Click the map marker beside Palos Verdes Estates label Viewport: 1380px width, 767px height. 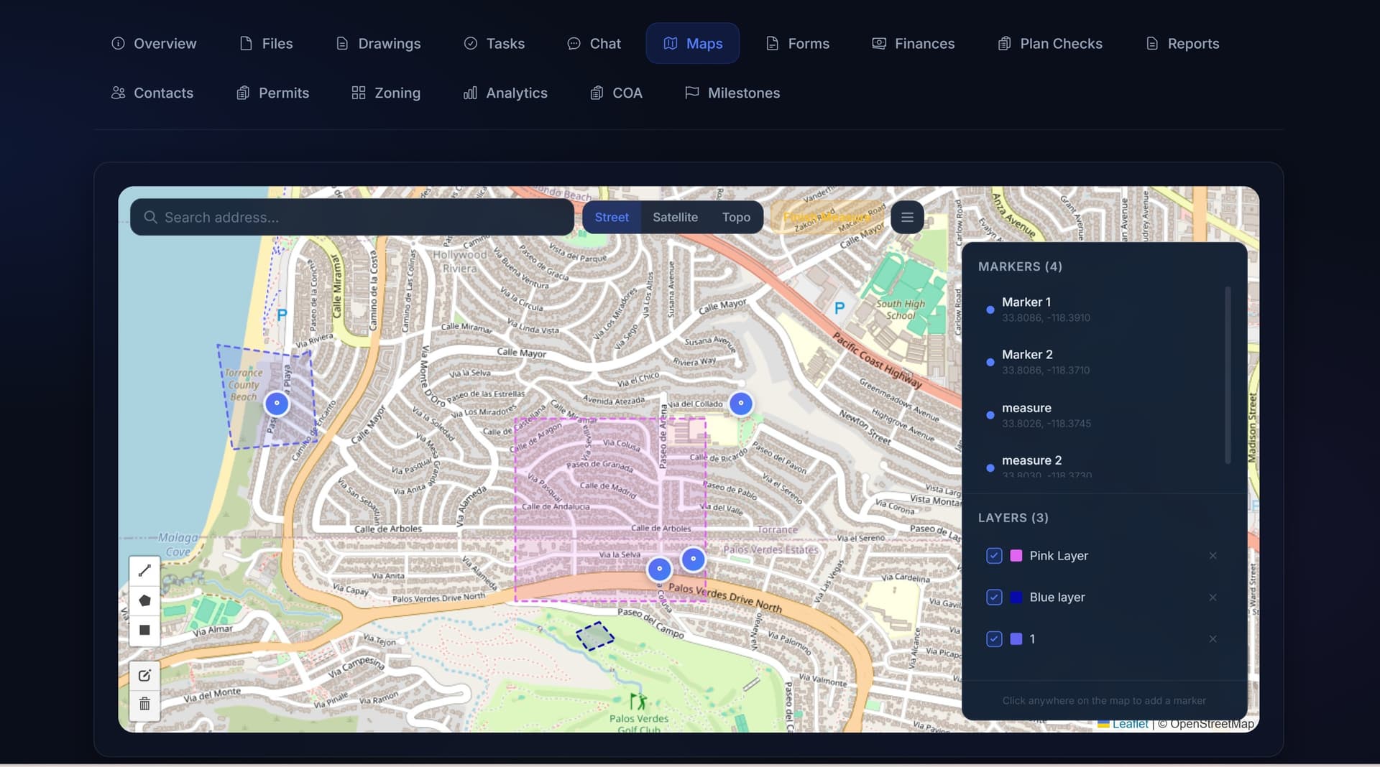(693, 559)
